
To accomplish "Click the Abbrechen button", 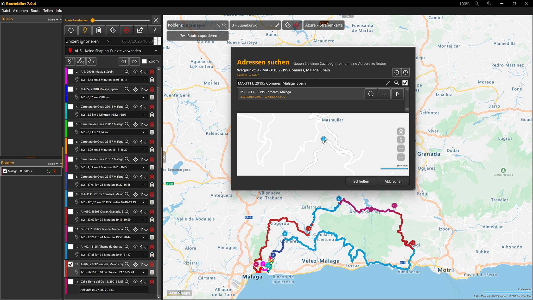I will pos(393,181).
